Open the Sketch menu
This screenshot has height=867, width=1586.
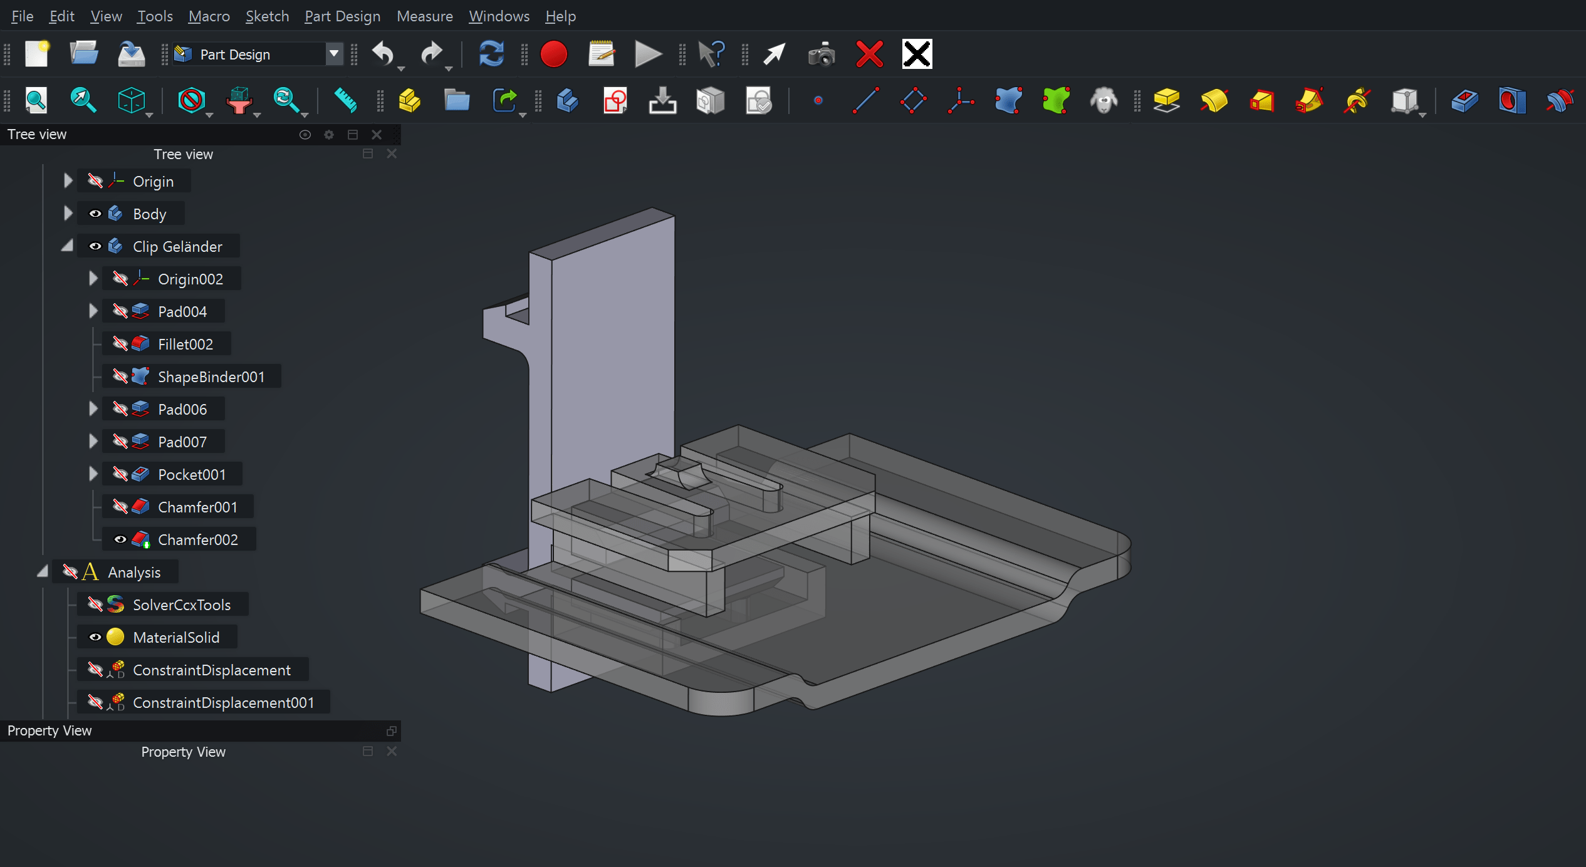(267, 16)
